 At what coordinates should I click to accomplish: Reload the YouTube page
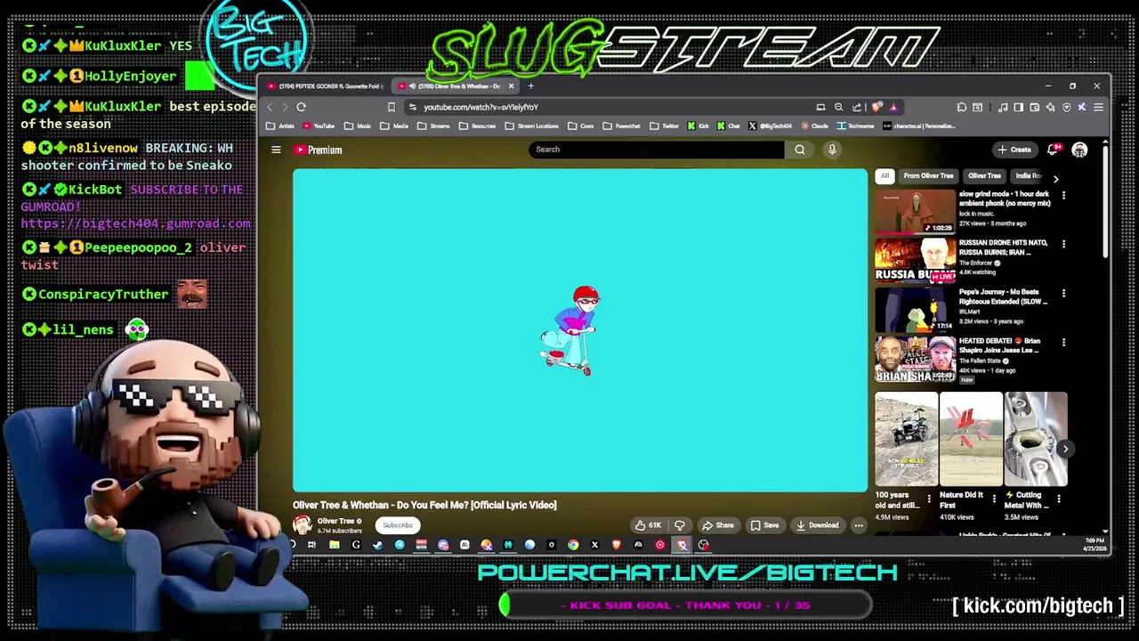point(301,107)
